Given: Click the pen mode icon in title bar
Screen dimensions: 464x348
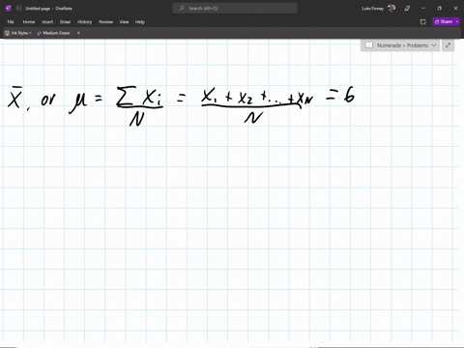Looking at the screenshot, I should click(407, 9).
